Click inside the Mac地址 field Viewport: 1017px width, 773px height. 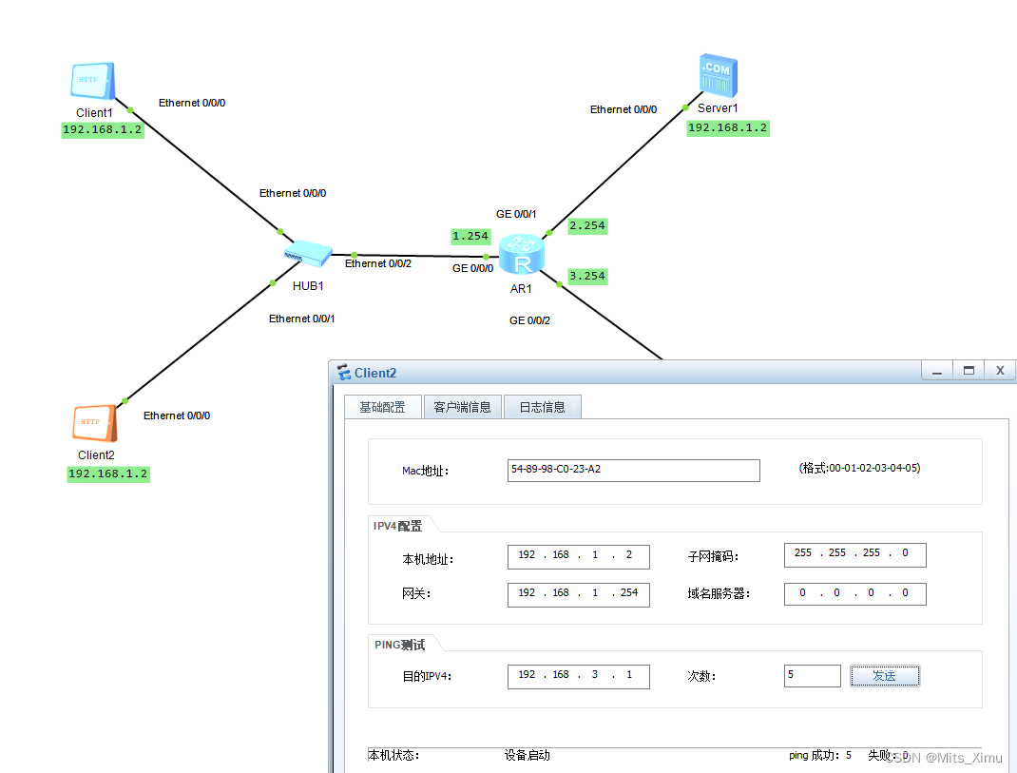coord(633,471)
